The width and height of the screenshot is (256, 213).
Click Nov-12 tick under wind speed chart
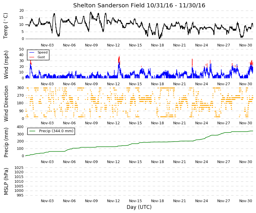[113, 84]
